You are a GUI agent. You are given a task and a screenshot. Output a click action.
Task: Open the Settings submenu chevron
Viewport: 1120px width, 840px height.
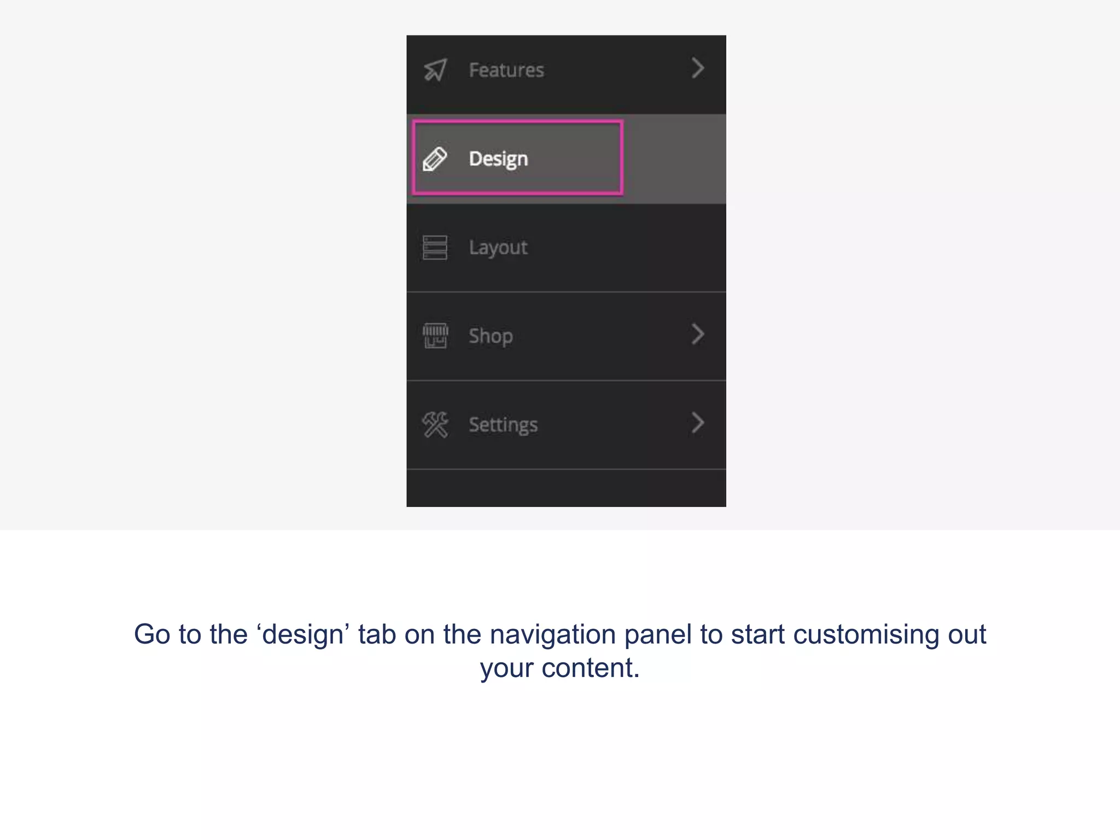pos(697,423)
